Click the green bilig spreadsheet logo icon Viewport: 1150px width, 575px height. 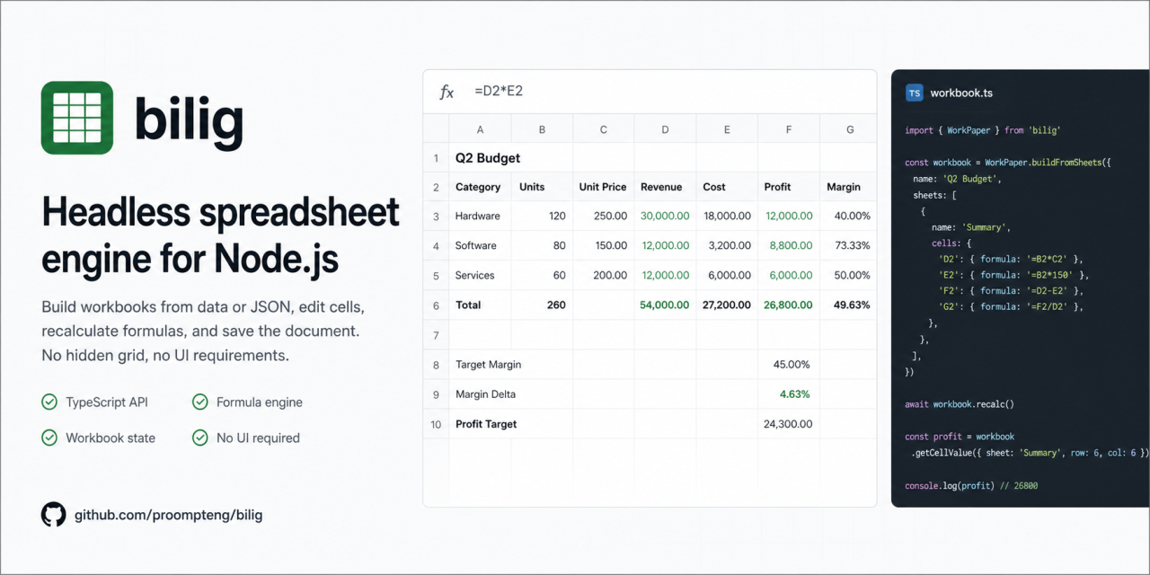(x=77, y=118)
